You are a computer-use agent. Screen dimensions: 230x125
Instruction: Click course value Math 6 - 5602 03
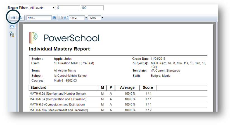point(65,81)
